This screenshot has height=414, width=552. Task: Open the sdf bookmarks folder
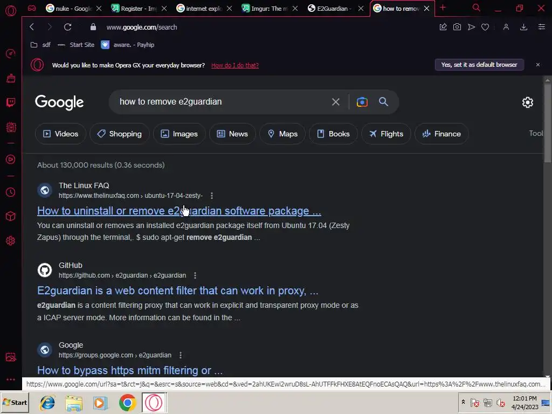(41, 45)
